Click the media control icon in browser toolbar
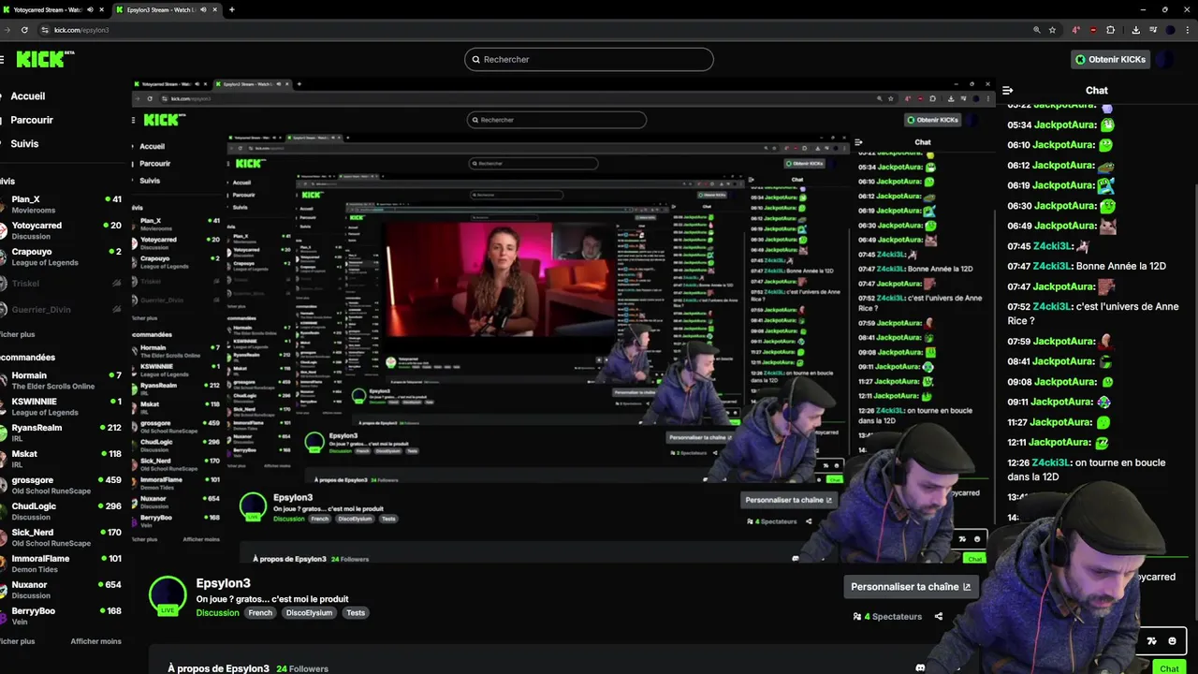 tap(1153, 30)
